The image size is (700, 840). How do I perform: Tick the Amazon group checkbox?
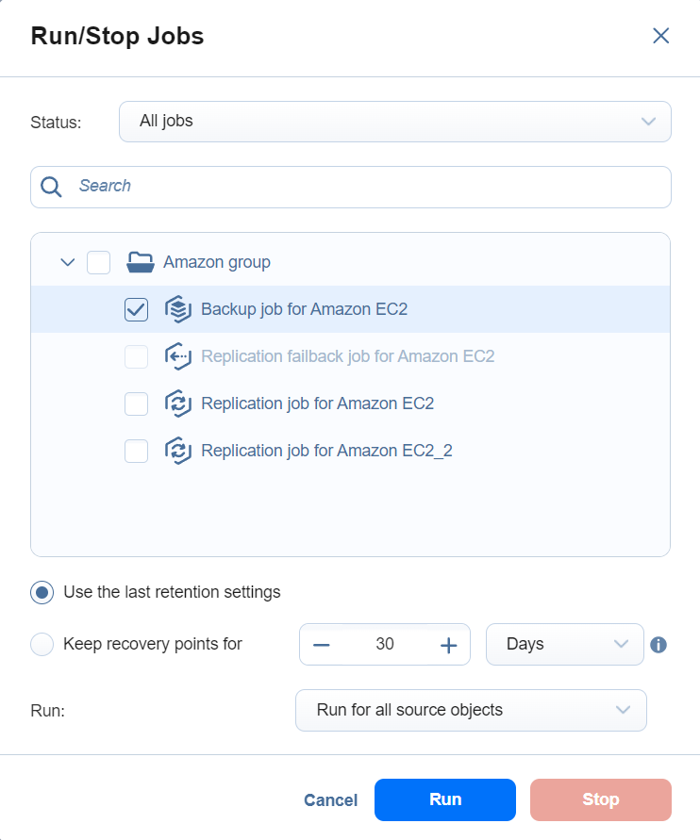coord(99,262)
